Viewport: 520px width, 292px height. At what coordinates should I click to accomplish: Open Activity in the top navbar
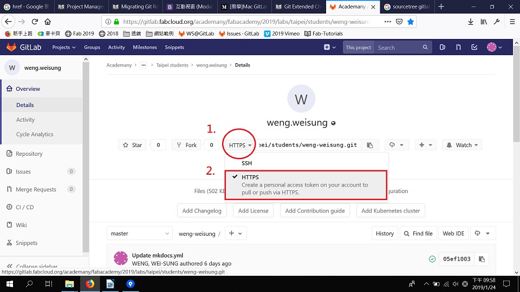(x=116, y=48)
